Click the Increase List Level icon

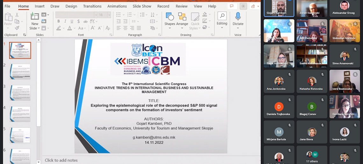pos(125,21)
